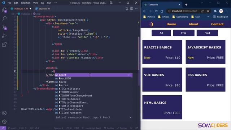
Task: Toggle the theme with the moon icon
Action: (151, 24)
